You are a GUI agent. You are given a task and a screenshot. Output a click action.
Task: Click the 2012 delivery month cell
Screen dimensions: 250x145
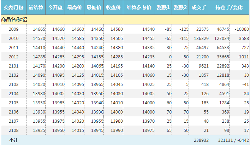pos(13,57)
